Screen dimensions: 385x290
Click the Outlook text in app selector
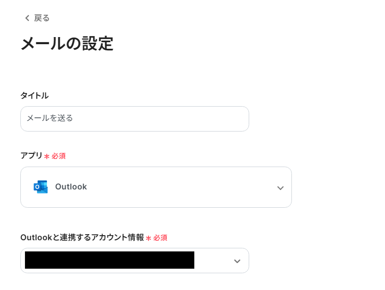71,187
